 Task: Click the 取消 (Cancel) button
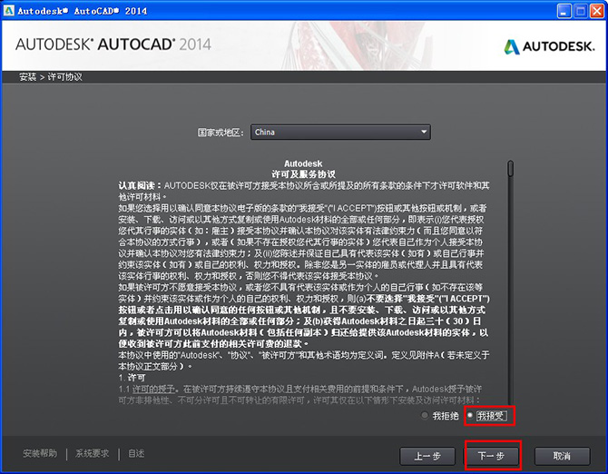(562, 456)
